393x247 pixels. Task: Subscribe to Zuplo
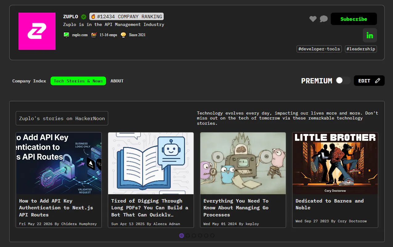[354, 19]
